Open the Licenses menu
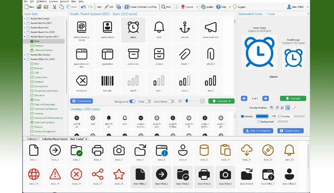 (x=54, y=1)
